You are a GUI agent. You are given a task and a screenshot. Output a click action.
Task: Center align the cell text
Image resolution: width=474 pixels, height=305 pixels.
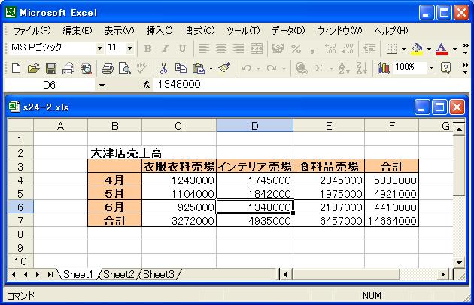[x=221, y=49]
